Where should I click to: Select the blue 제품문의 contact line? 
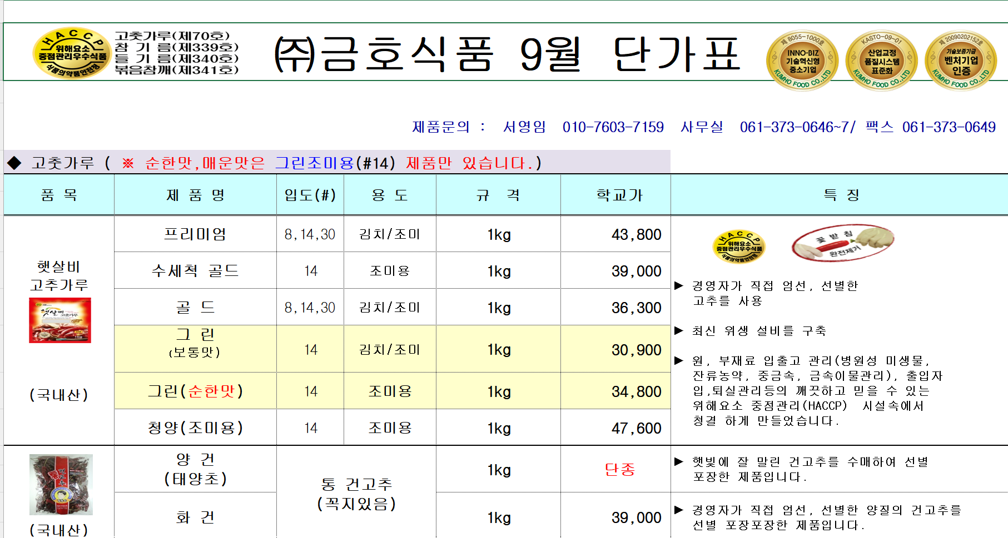click(703, 127)
